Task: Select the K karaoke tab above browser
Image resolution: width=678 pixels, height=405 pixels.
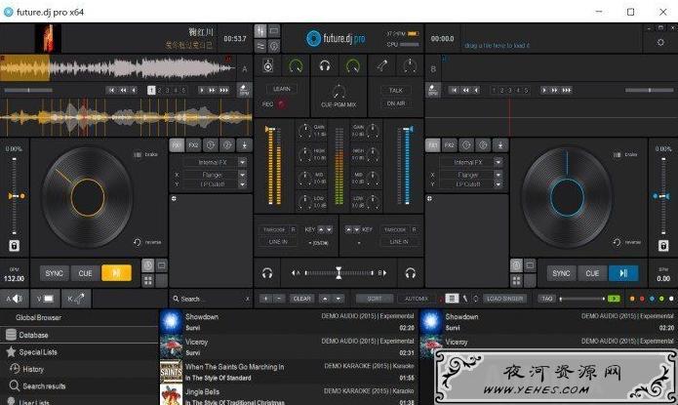Action: point(76,299)
